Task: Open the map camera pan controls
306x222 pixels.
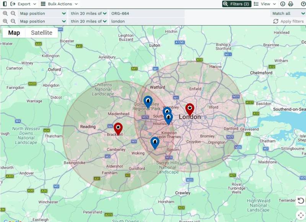Action: coord(301,215)
